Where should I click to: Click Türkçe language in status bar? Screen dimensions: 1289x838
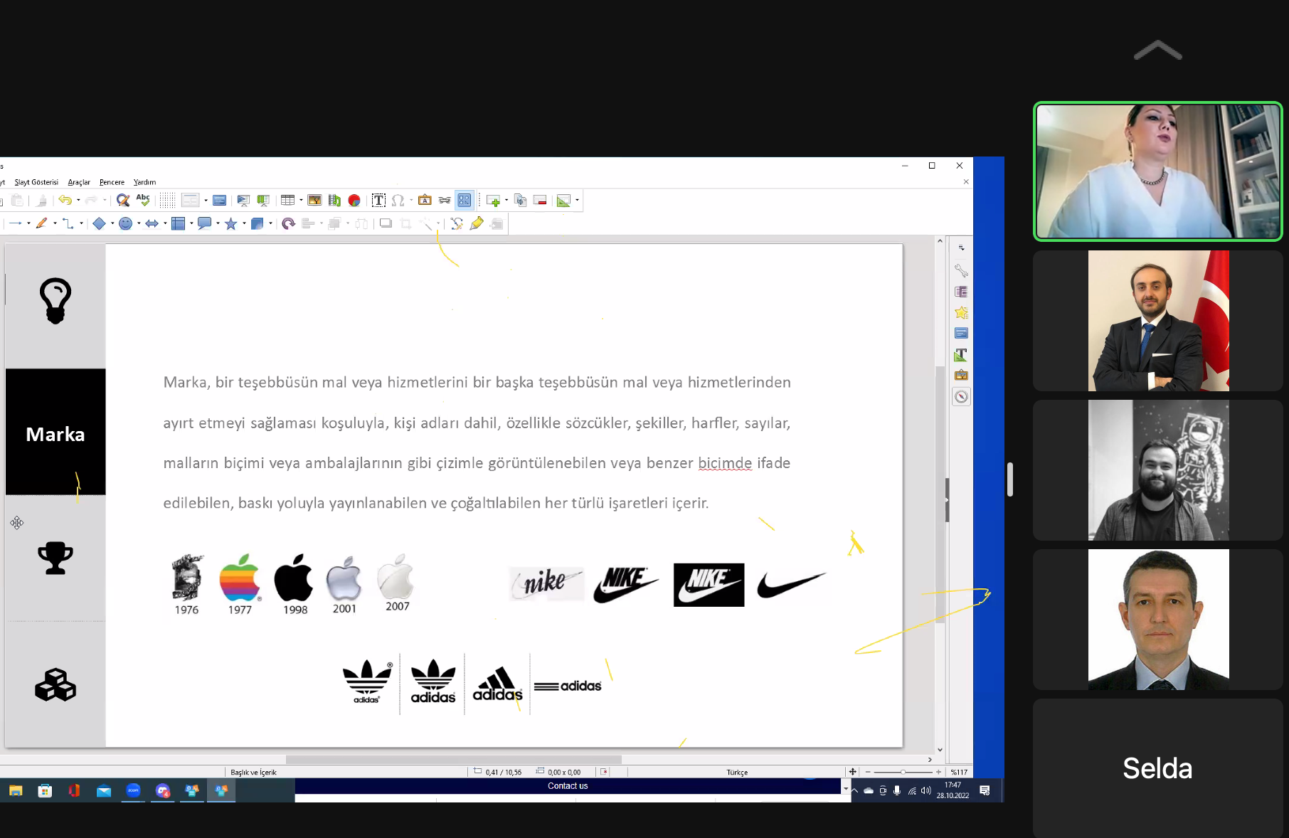[x=737, y=773]
